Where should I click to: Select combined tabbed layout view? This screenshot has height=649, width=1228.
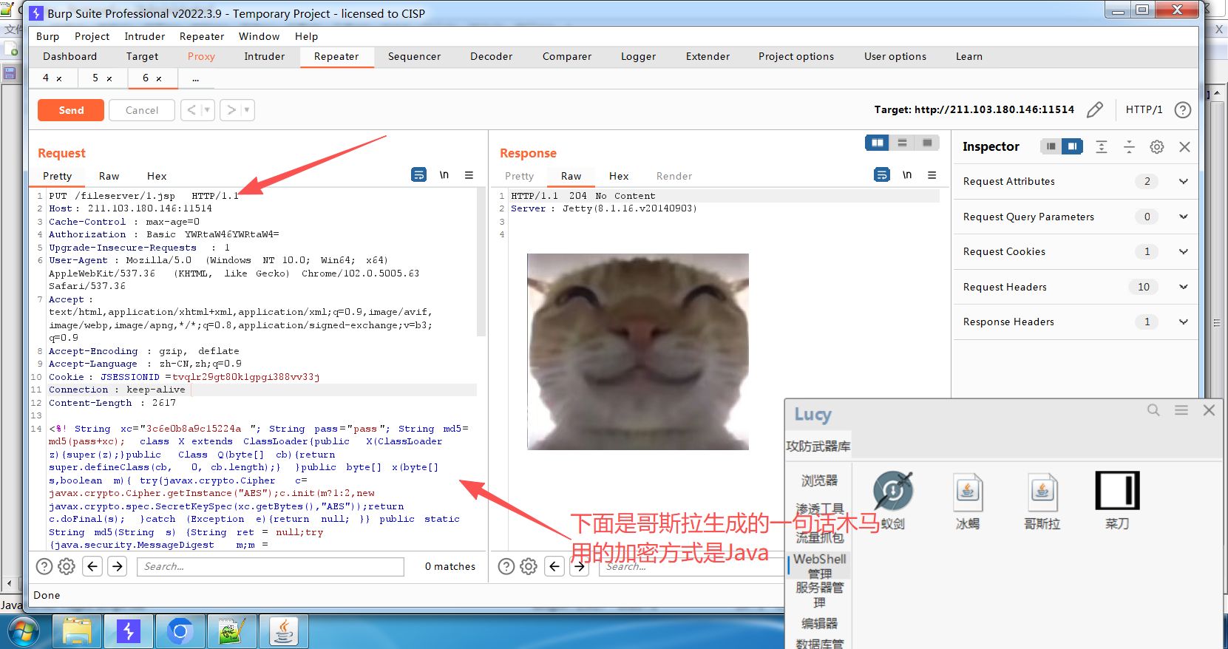927,143
